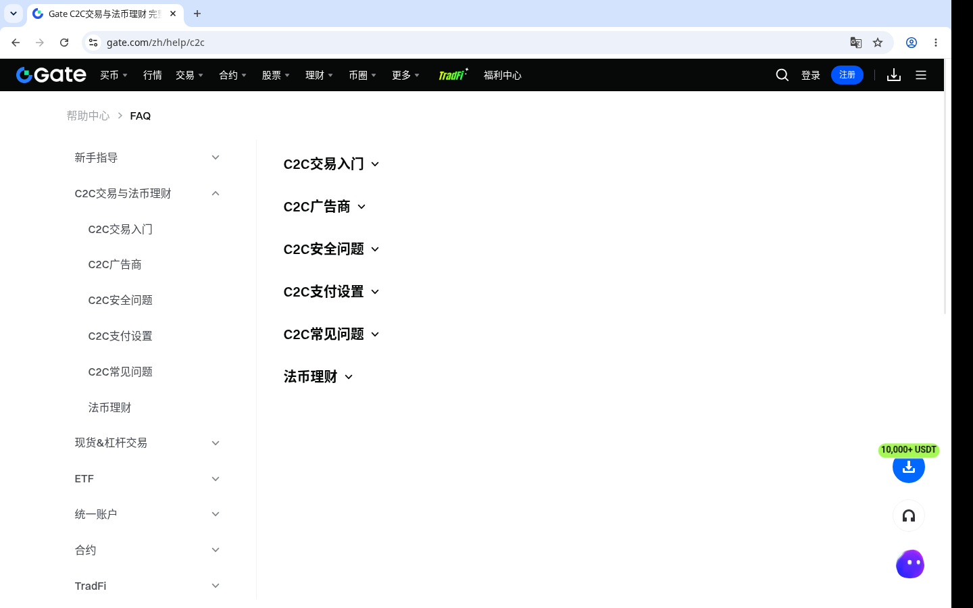Reload the page
The width and height of the screenshot is (973, 608).
[x=64, y=43]
